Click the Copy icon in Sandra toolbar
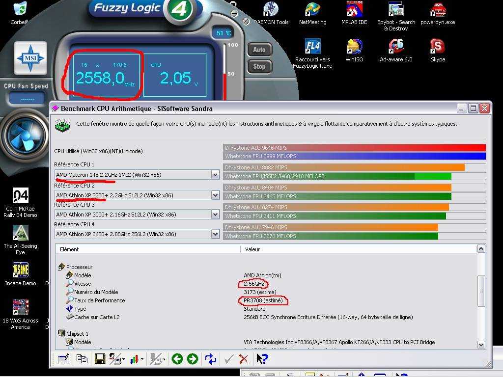Image resolution: width=503 pixels, height=377 pixels. coord(82,359)
